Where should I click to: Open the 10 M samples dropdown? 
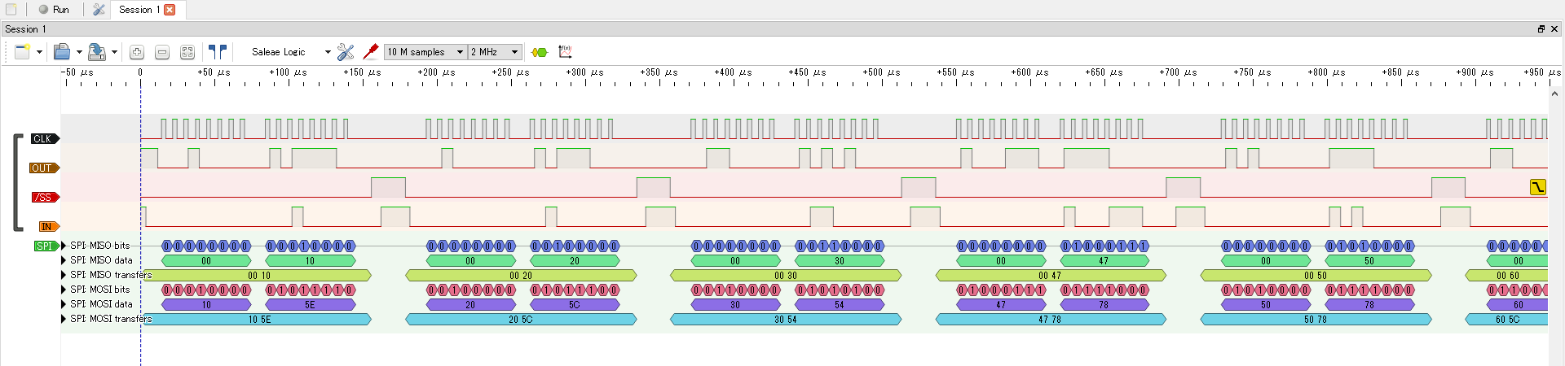[425, 52]
